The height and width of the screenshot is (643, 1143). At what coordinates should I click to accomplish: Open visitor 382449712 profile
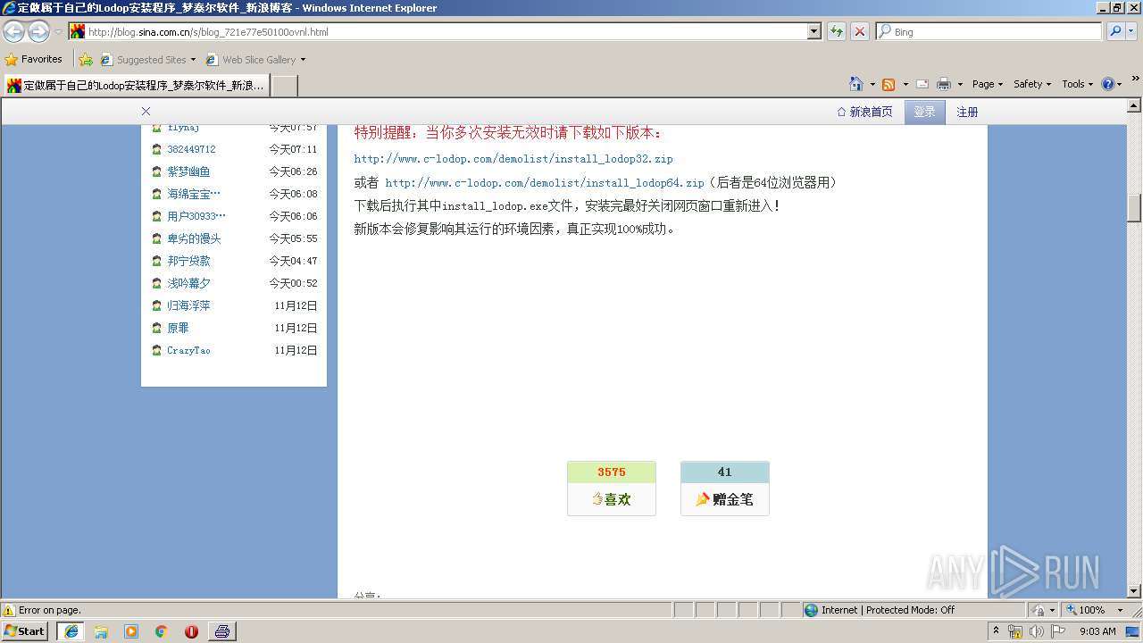coord(191,149)
